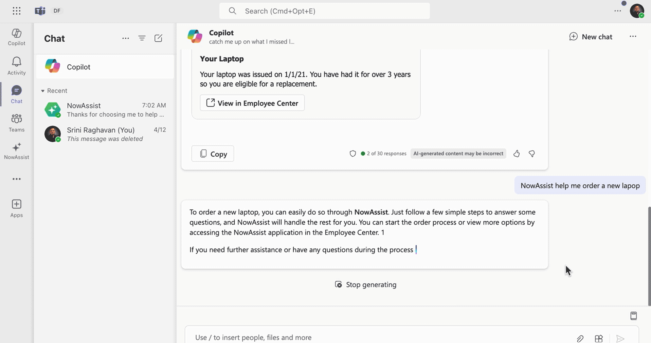Open NowAssist app in left rail
The width and height of the screenshot is (651, 343).
17,151
